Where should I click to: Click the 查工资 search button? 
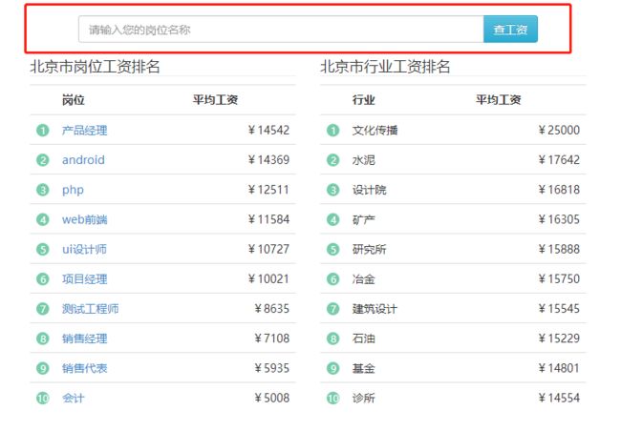tap(510, 30)
